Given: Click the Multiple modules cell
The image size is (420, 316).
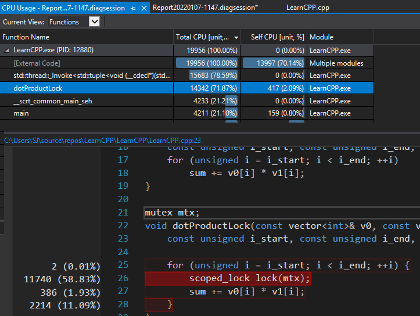Looking at the screenshot, I should click(x=336, y=63).
